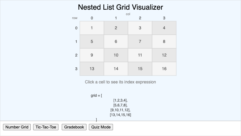Click the grid cell containing 1
This screenshot has height=136, width=241.
(x=92, y=28)
